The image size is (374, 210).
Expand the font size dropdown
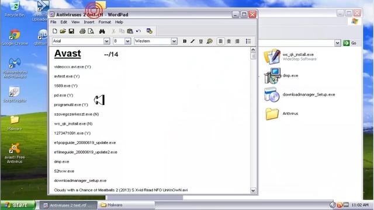(x=127, y=41)
